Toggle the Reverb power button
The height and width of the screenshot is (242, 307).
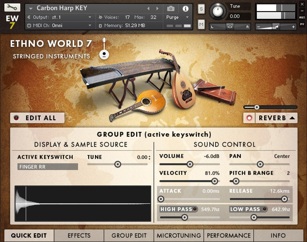click(249, 118)
